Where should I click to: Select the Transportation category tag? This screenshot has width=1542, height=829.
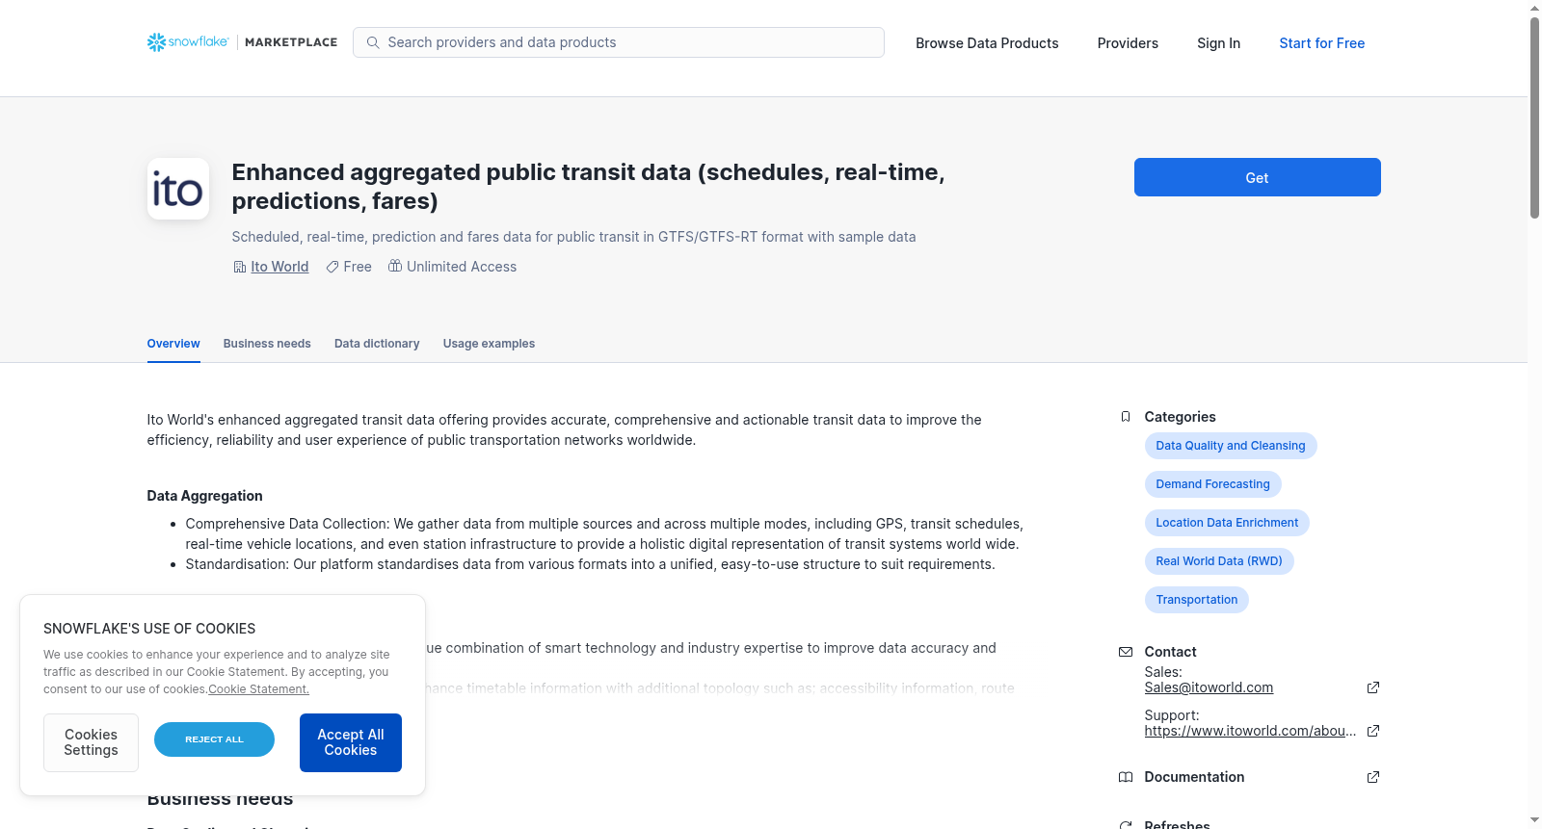pos(1196,600)
